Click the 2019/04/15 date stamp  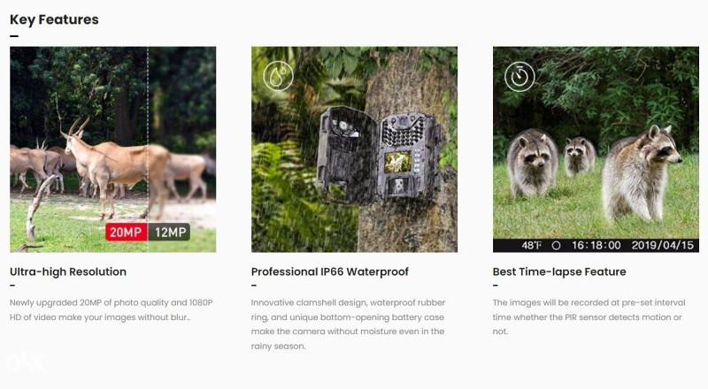click(x=662, y=246)
